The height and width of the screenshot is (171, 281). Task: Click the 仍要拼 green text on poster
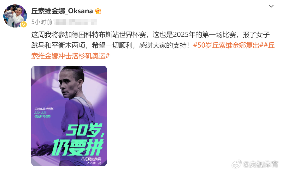tap(78, 147)
